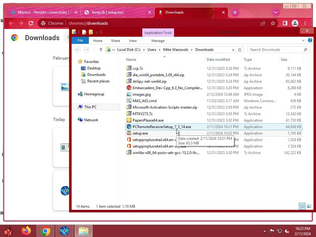Switch to Home ribbon tab

click(x=98, y=41)
